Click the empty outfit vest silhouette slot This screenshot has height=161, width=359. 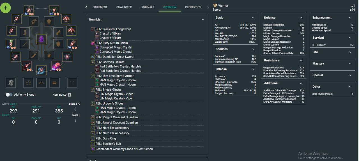(49, 55)
